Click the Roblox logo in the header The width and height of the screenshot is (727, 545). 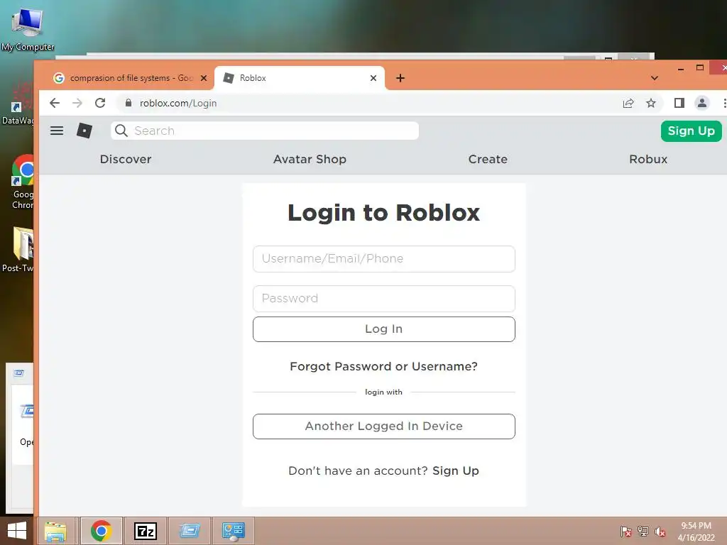coord(84,131)
